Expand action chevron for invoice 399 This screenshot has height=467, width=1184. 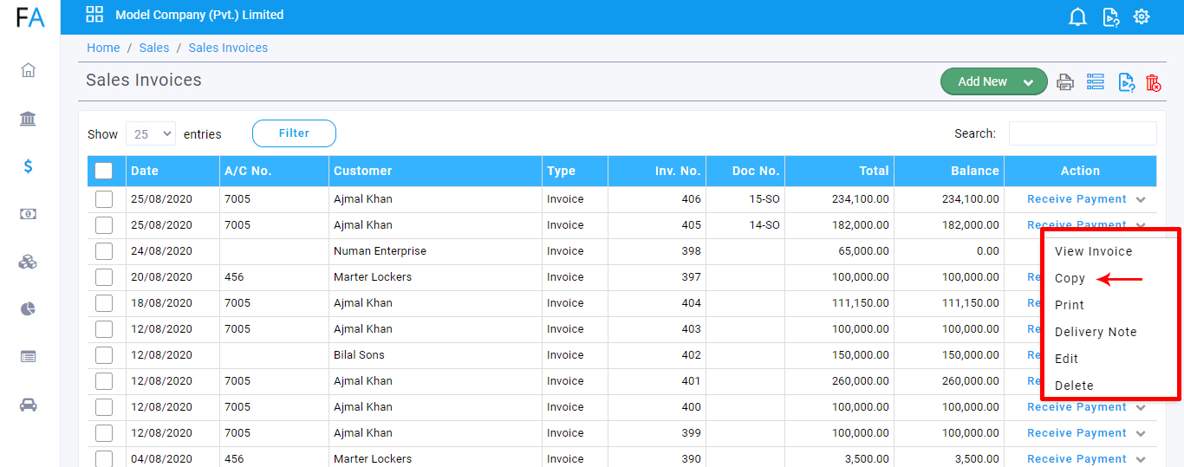1141,433
